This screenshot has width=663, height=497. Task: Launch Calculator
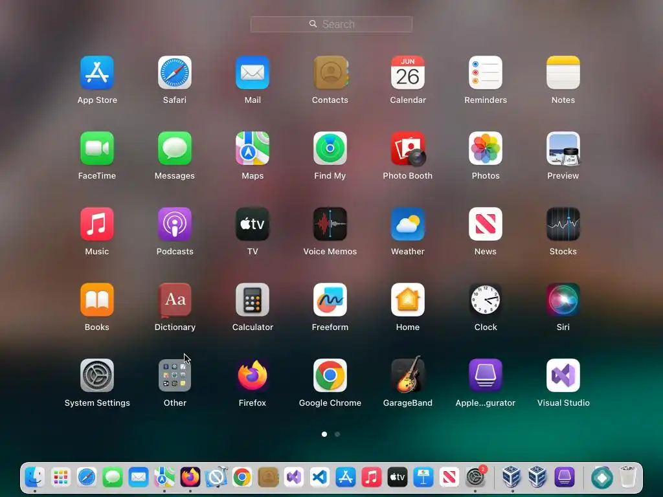(x=253, y=300)
